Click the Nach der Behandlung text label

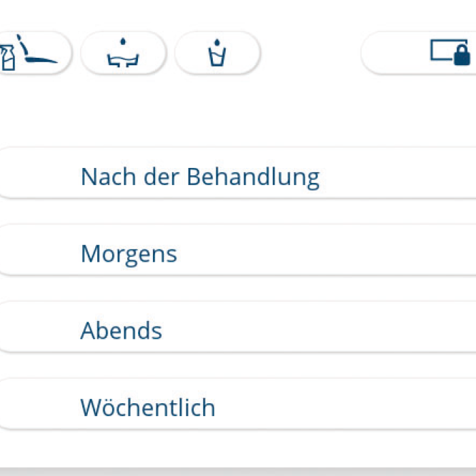pyautogui.click(x=200, y=177)
